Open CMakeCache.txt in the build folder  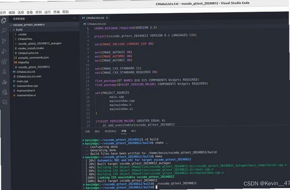tap(29, 53)
